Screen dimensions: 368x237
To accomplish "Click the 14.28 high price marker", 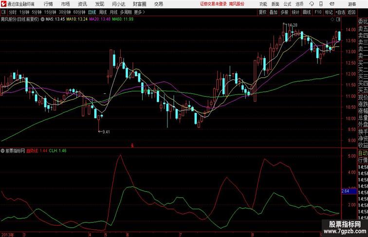I will 291,25.
